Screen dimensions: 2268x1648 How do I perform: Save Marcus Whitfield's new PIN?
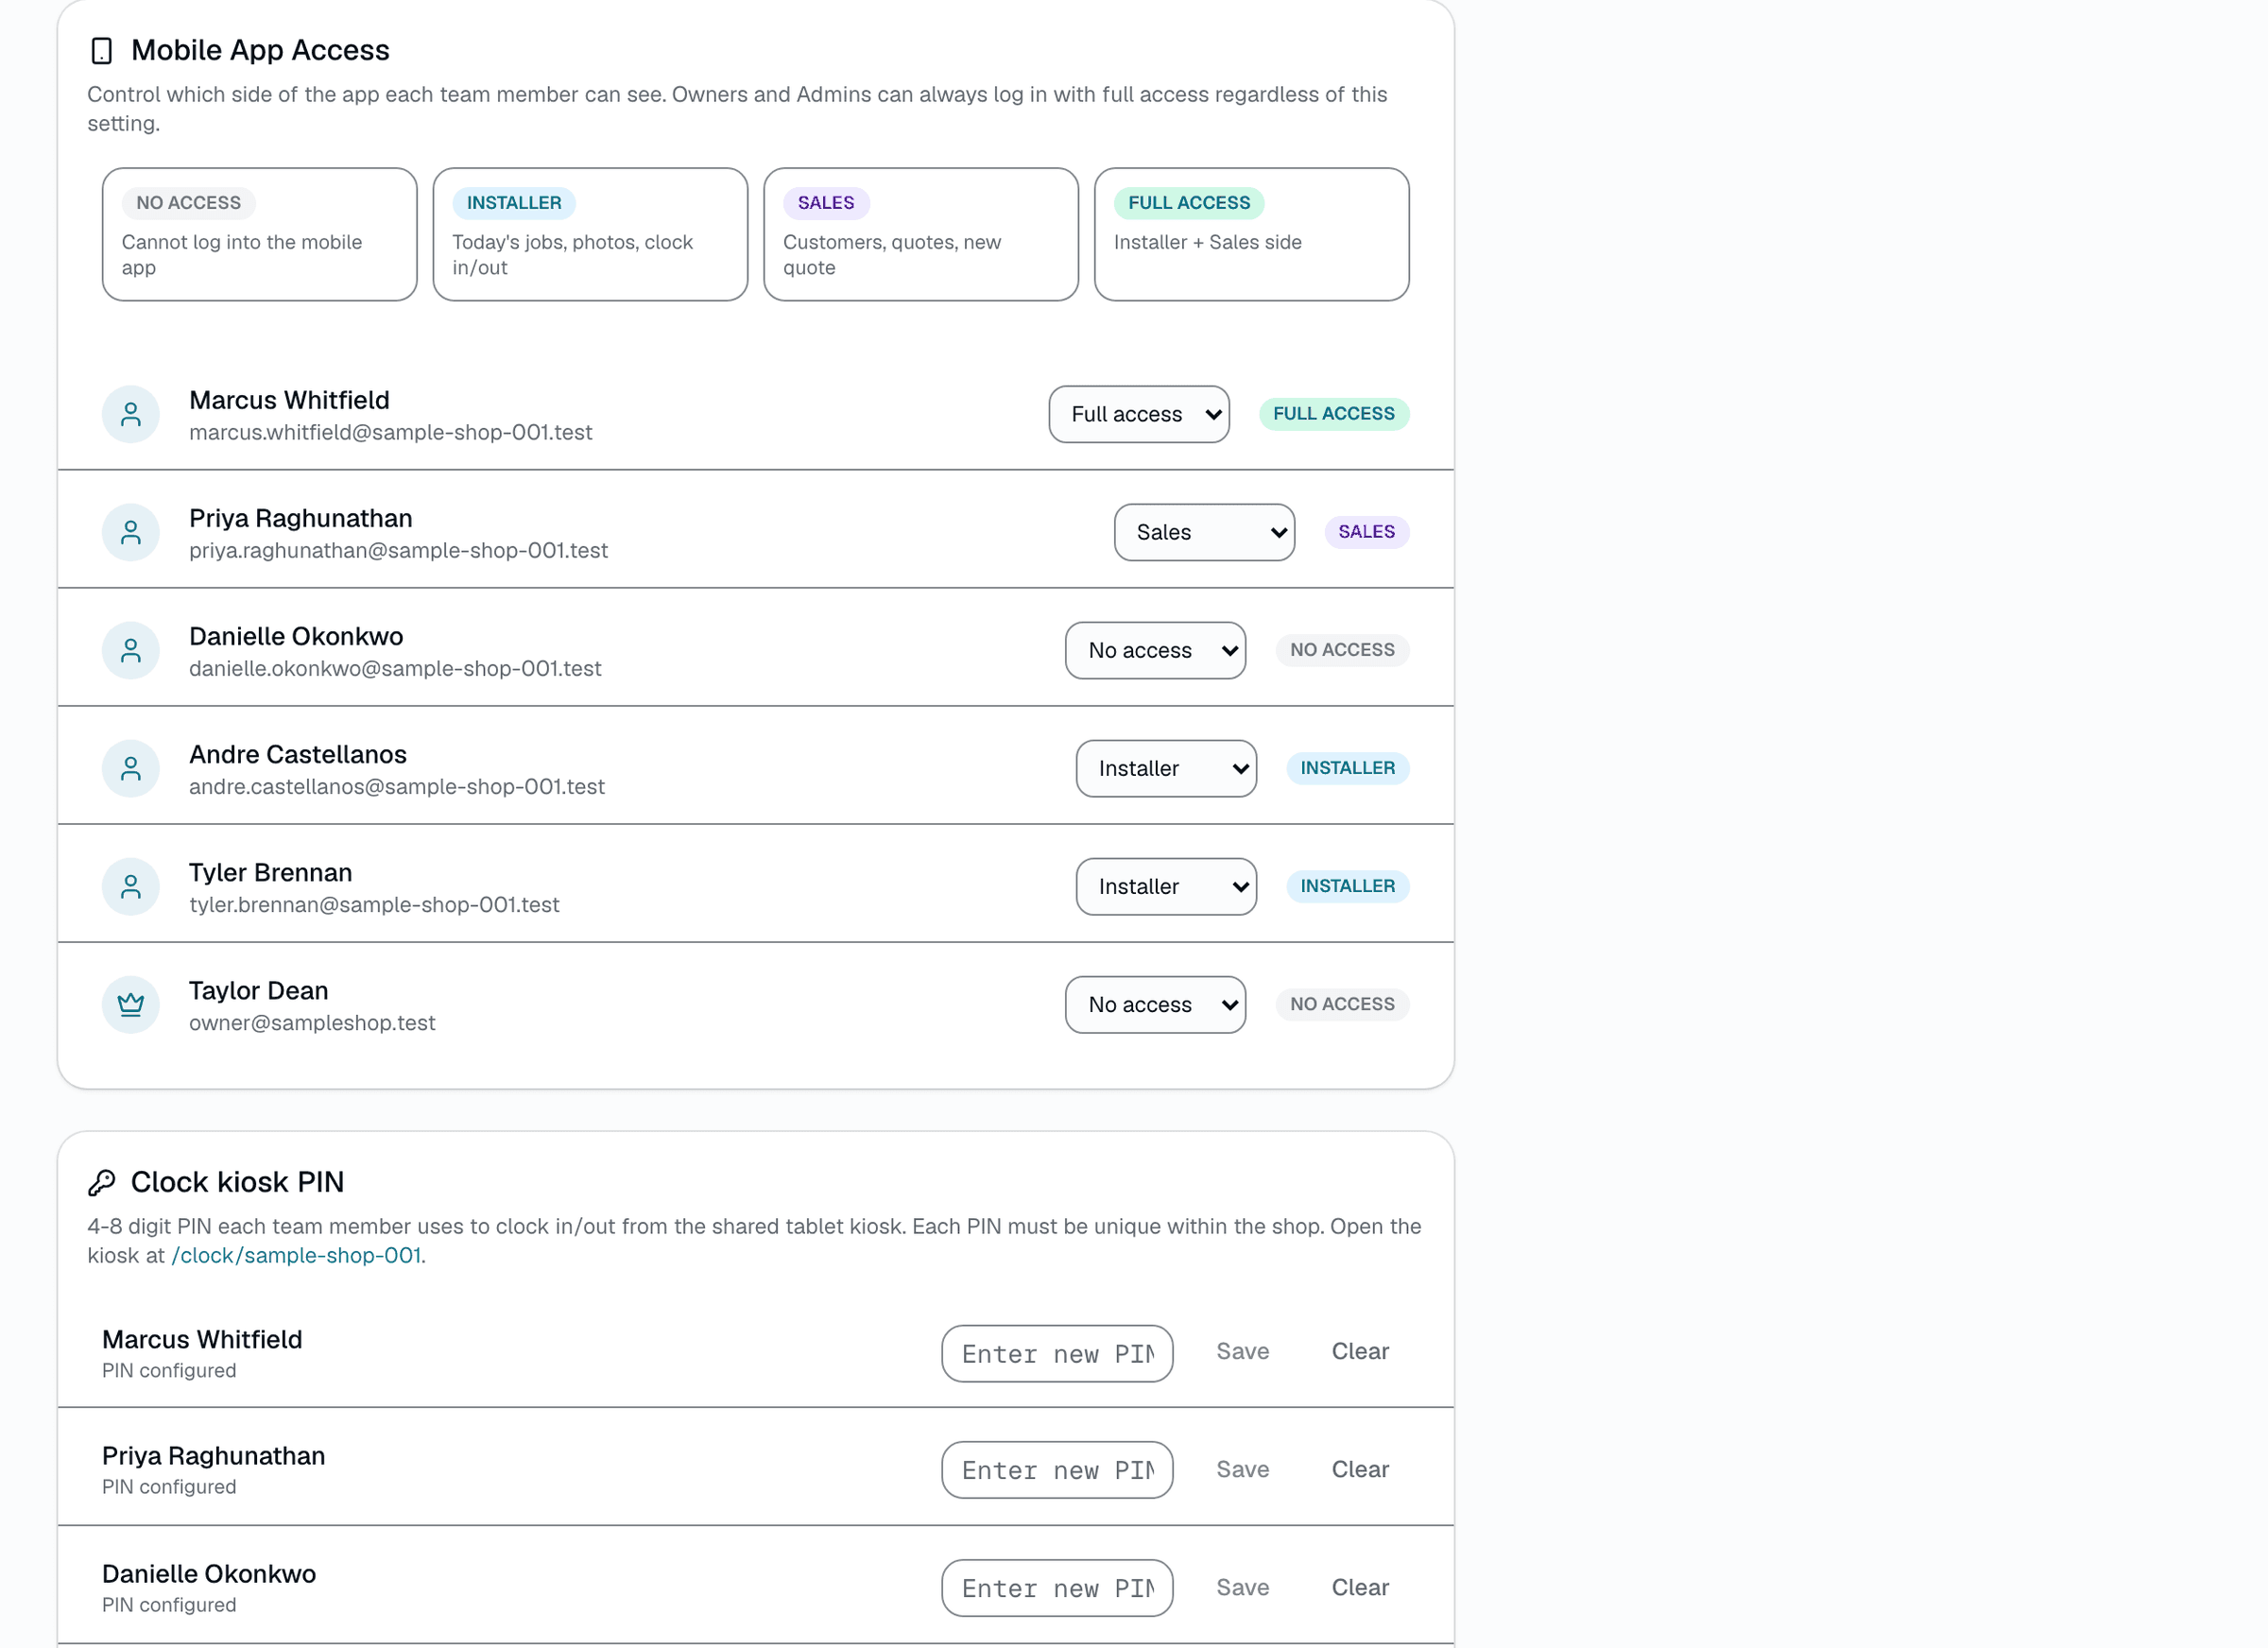1243,1351
